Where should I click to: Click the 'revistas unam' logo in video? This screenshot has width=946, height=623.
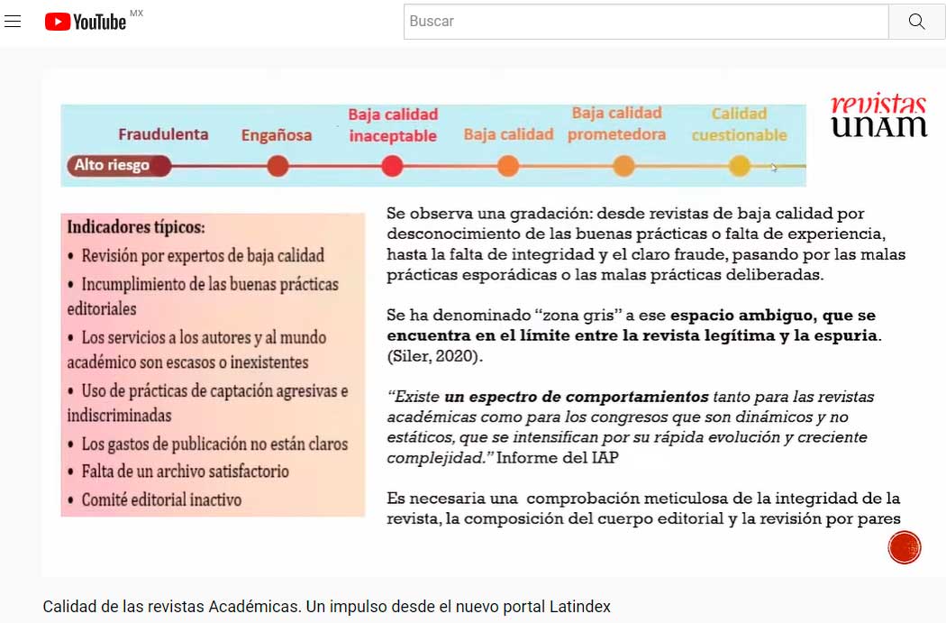pyautogui.click(x=878, y=116)
